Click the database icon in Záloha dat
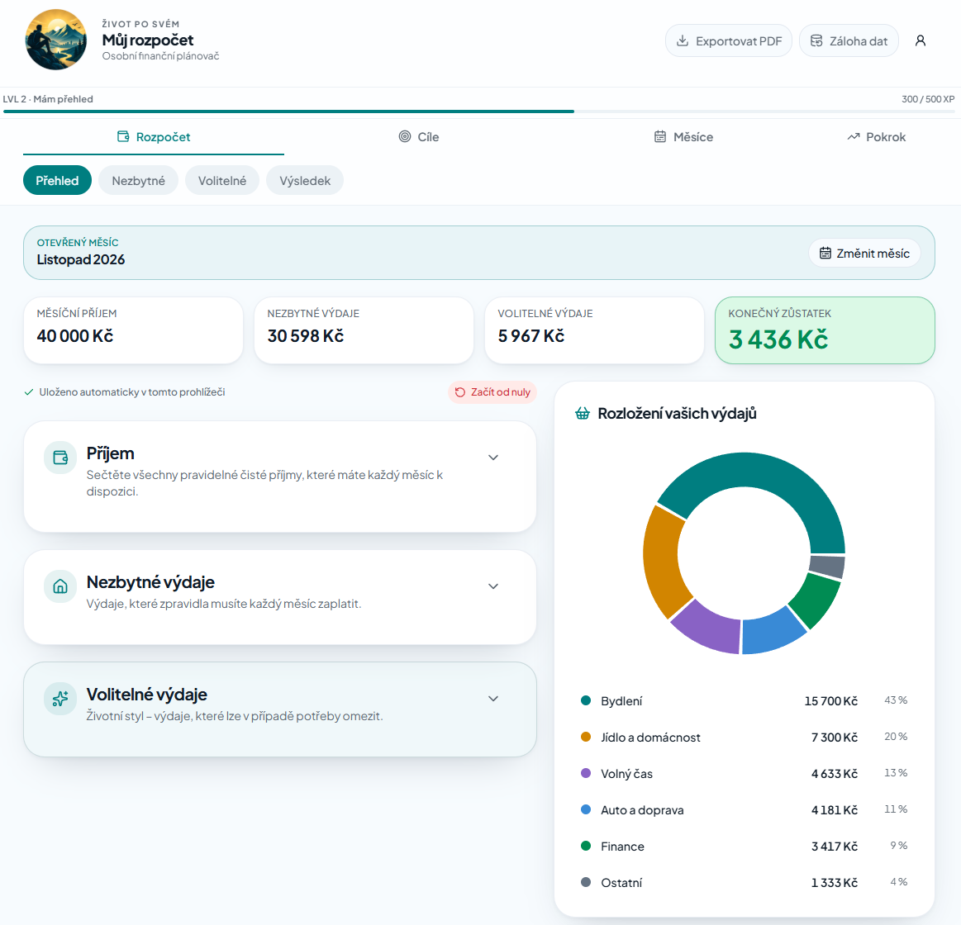The height and width of the screenshot is (925, 961). 816,41
